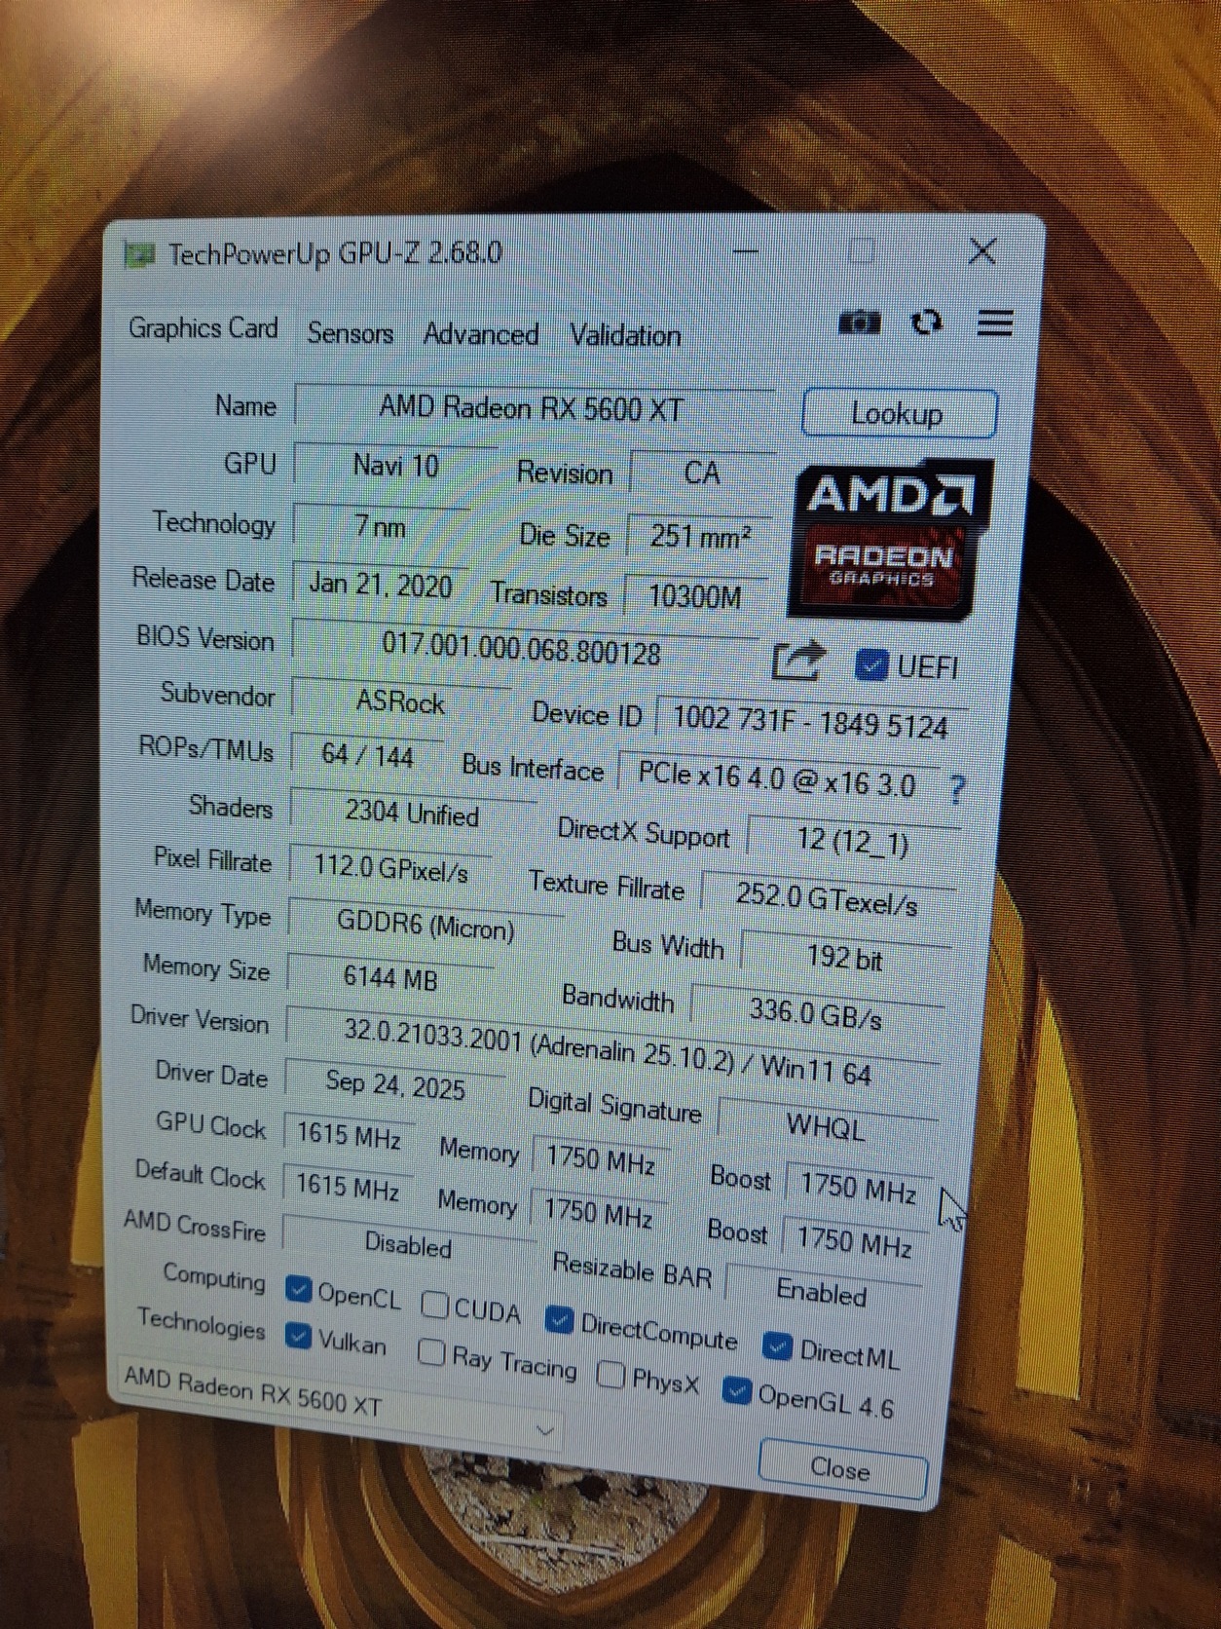1221x1629 pixels.
Task: Click the Transistors value 10300M
Action: [x=695, y=596]
